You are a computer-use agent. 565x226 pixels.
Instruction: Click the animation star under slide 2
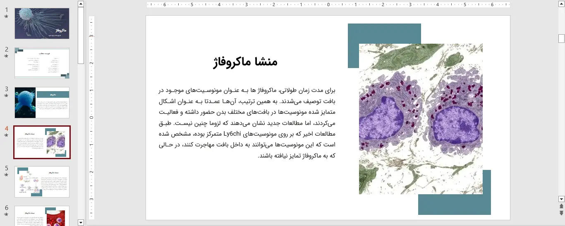pyautogui.click(x=6, y=56)
